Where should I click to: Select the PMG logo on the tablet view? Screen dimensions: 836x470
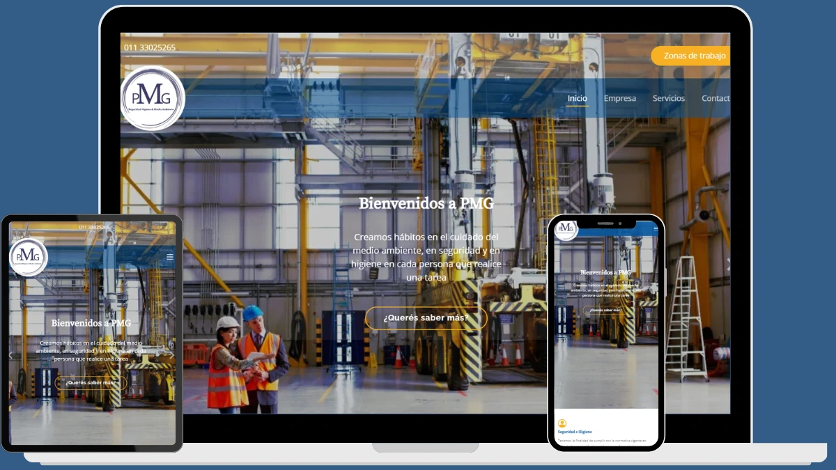(29, 258)
